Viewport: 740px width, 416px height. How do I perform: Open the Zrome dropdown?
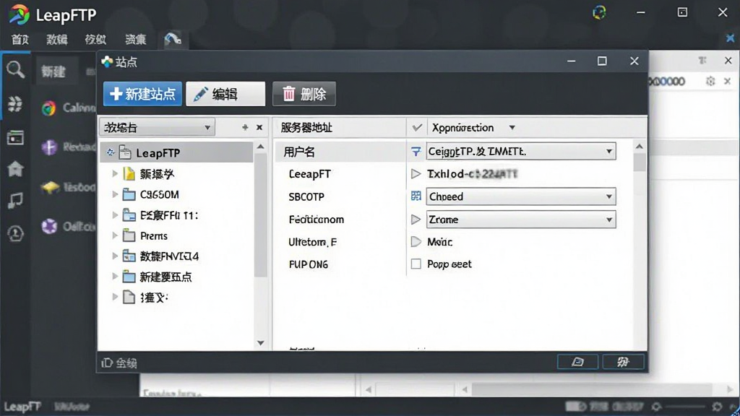520,220
